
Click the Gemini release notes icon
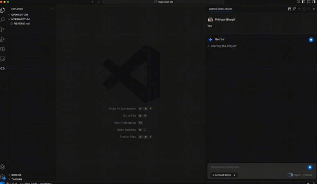click(290, 9)
